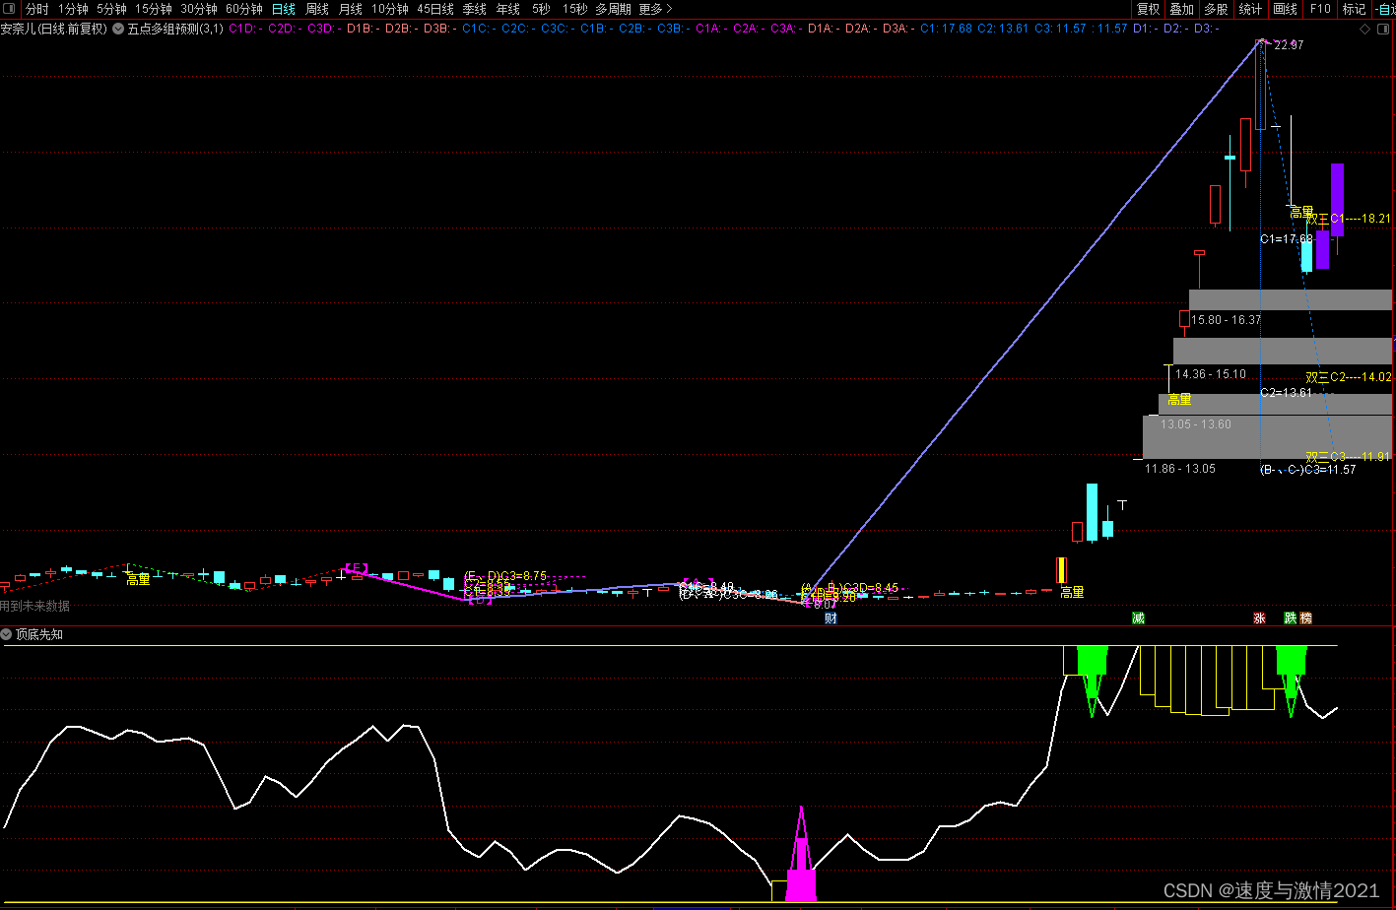Switch to 15秒 period
Image resolution: width=1396 pixels, height=910 pixels.
coord(575,9)
